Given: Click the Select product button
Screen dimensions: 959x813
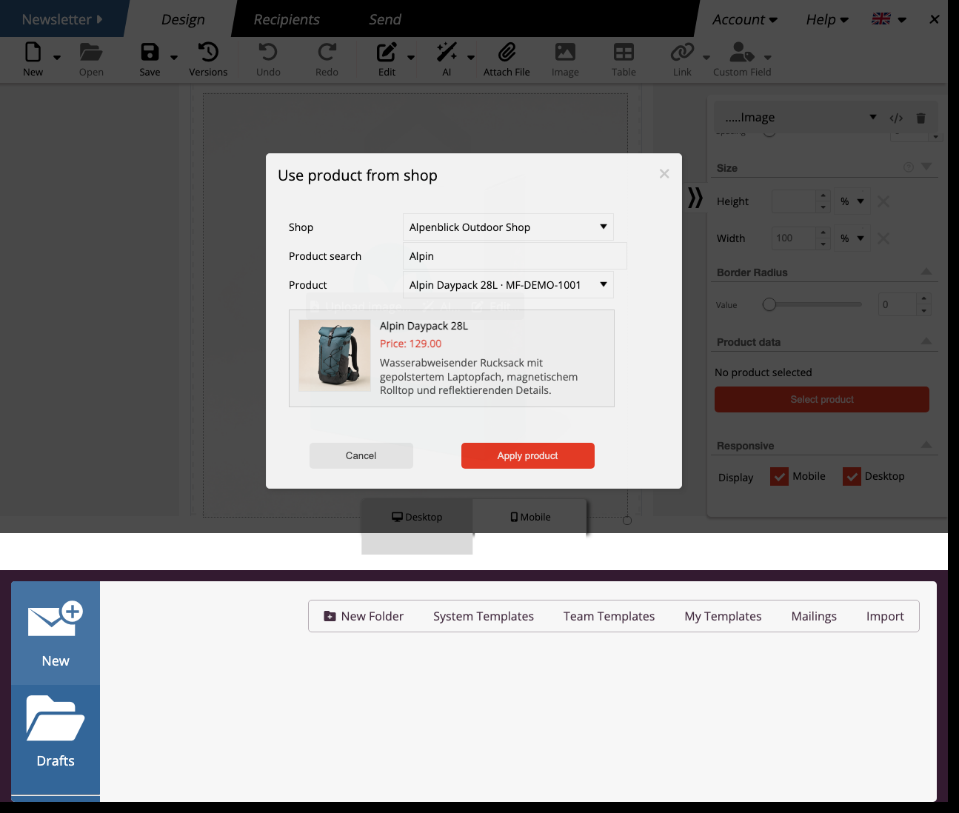Looking at the screenshot, I should point(822,399).
